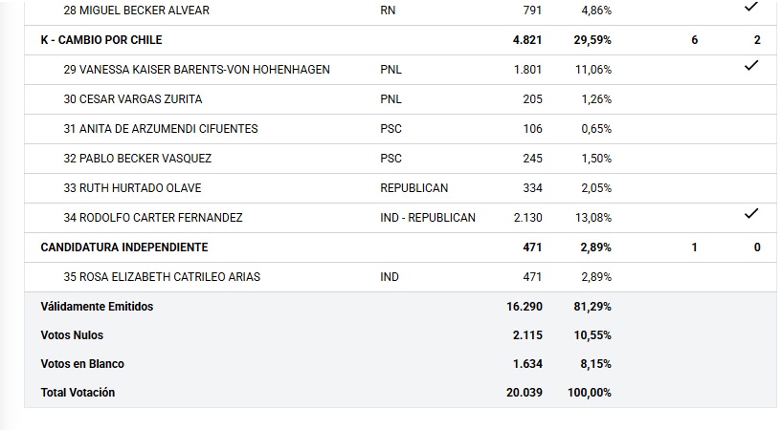Click candidate 30 Cesar Vargas Zurita

(x=133, y=99)
